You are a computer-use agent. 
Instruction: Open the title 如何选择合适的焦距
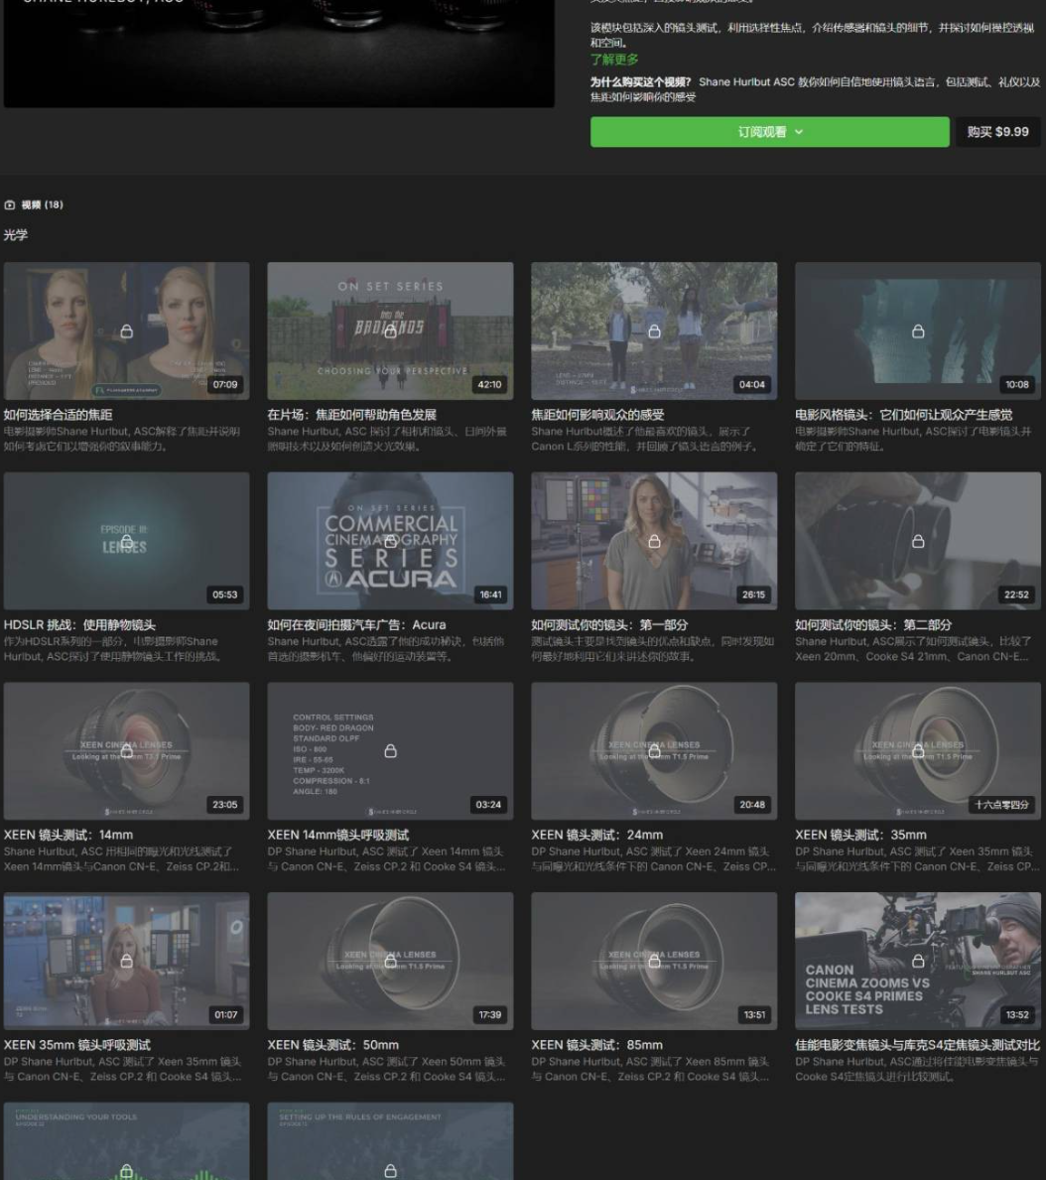point(58,415)
